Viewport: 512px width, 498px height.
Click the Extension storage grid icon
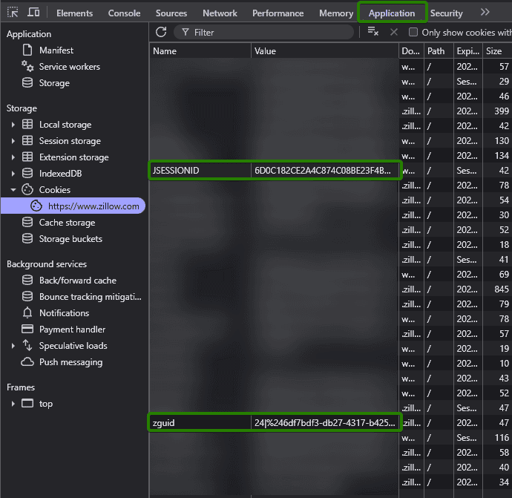27,157
